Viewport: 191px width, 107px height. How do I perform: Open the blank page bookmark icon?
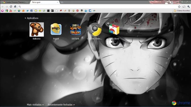[x=57, y=11]
